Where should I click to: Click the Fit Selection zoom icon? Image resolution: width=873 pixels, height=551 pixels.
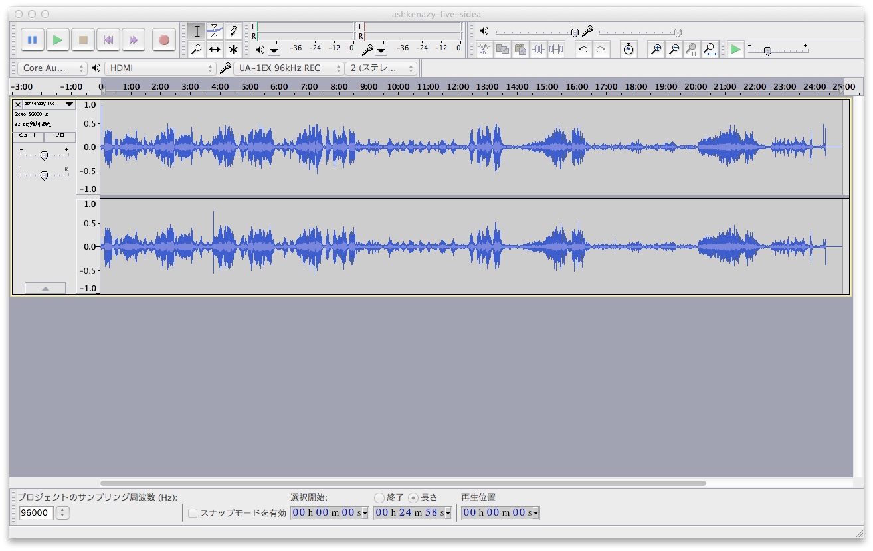coord(692,49)
